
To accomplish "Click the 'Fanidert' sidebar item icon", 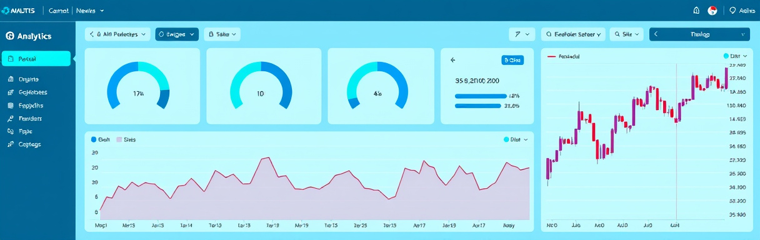I will pos(11,118).
